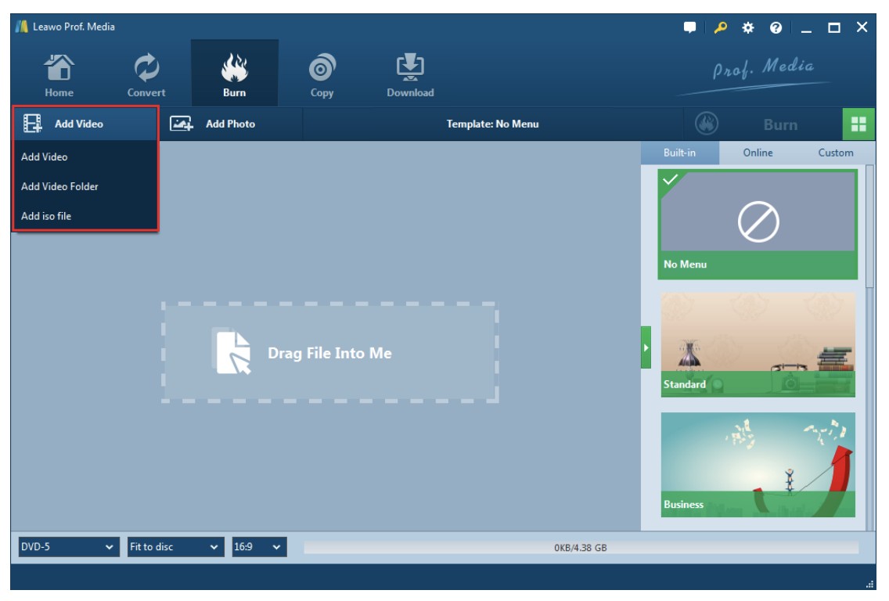Toggle the green template grid panel button

tap(858, 124)
